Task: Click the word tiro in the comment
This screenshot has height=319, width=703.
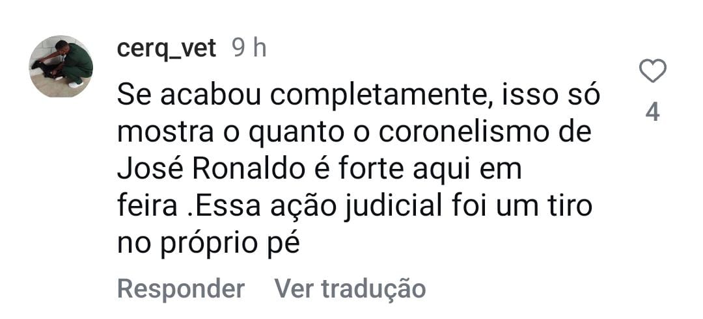Action: tap(569, 206)
